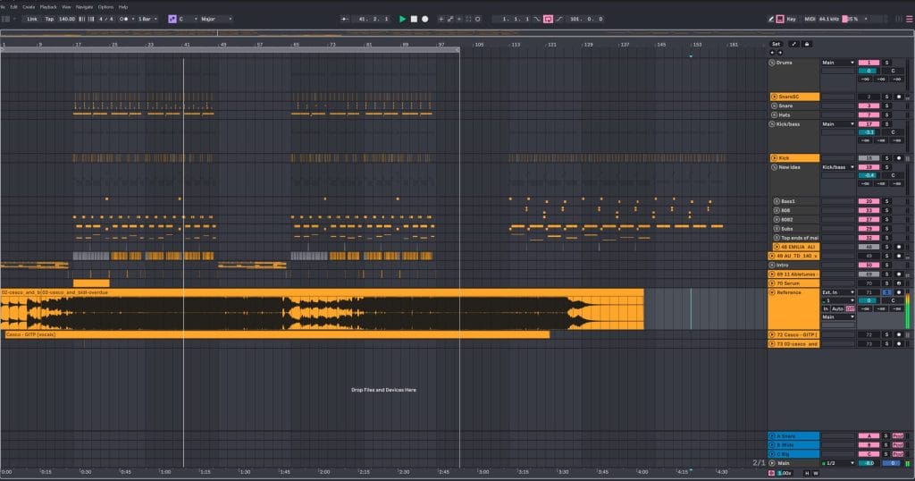The image size is (915, 481).
Task: Open the Playback menu
Action: pos(48,6)
